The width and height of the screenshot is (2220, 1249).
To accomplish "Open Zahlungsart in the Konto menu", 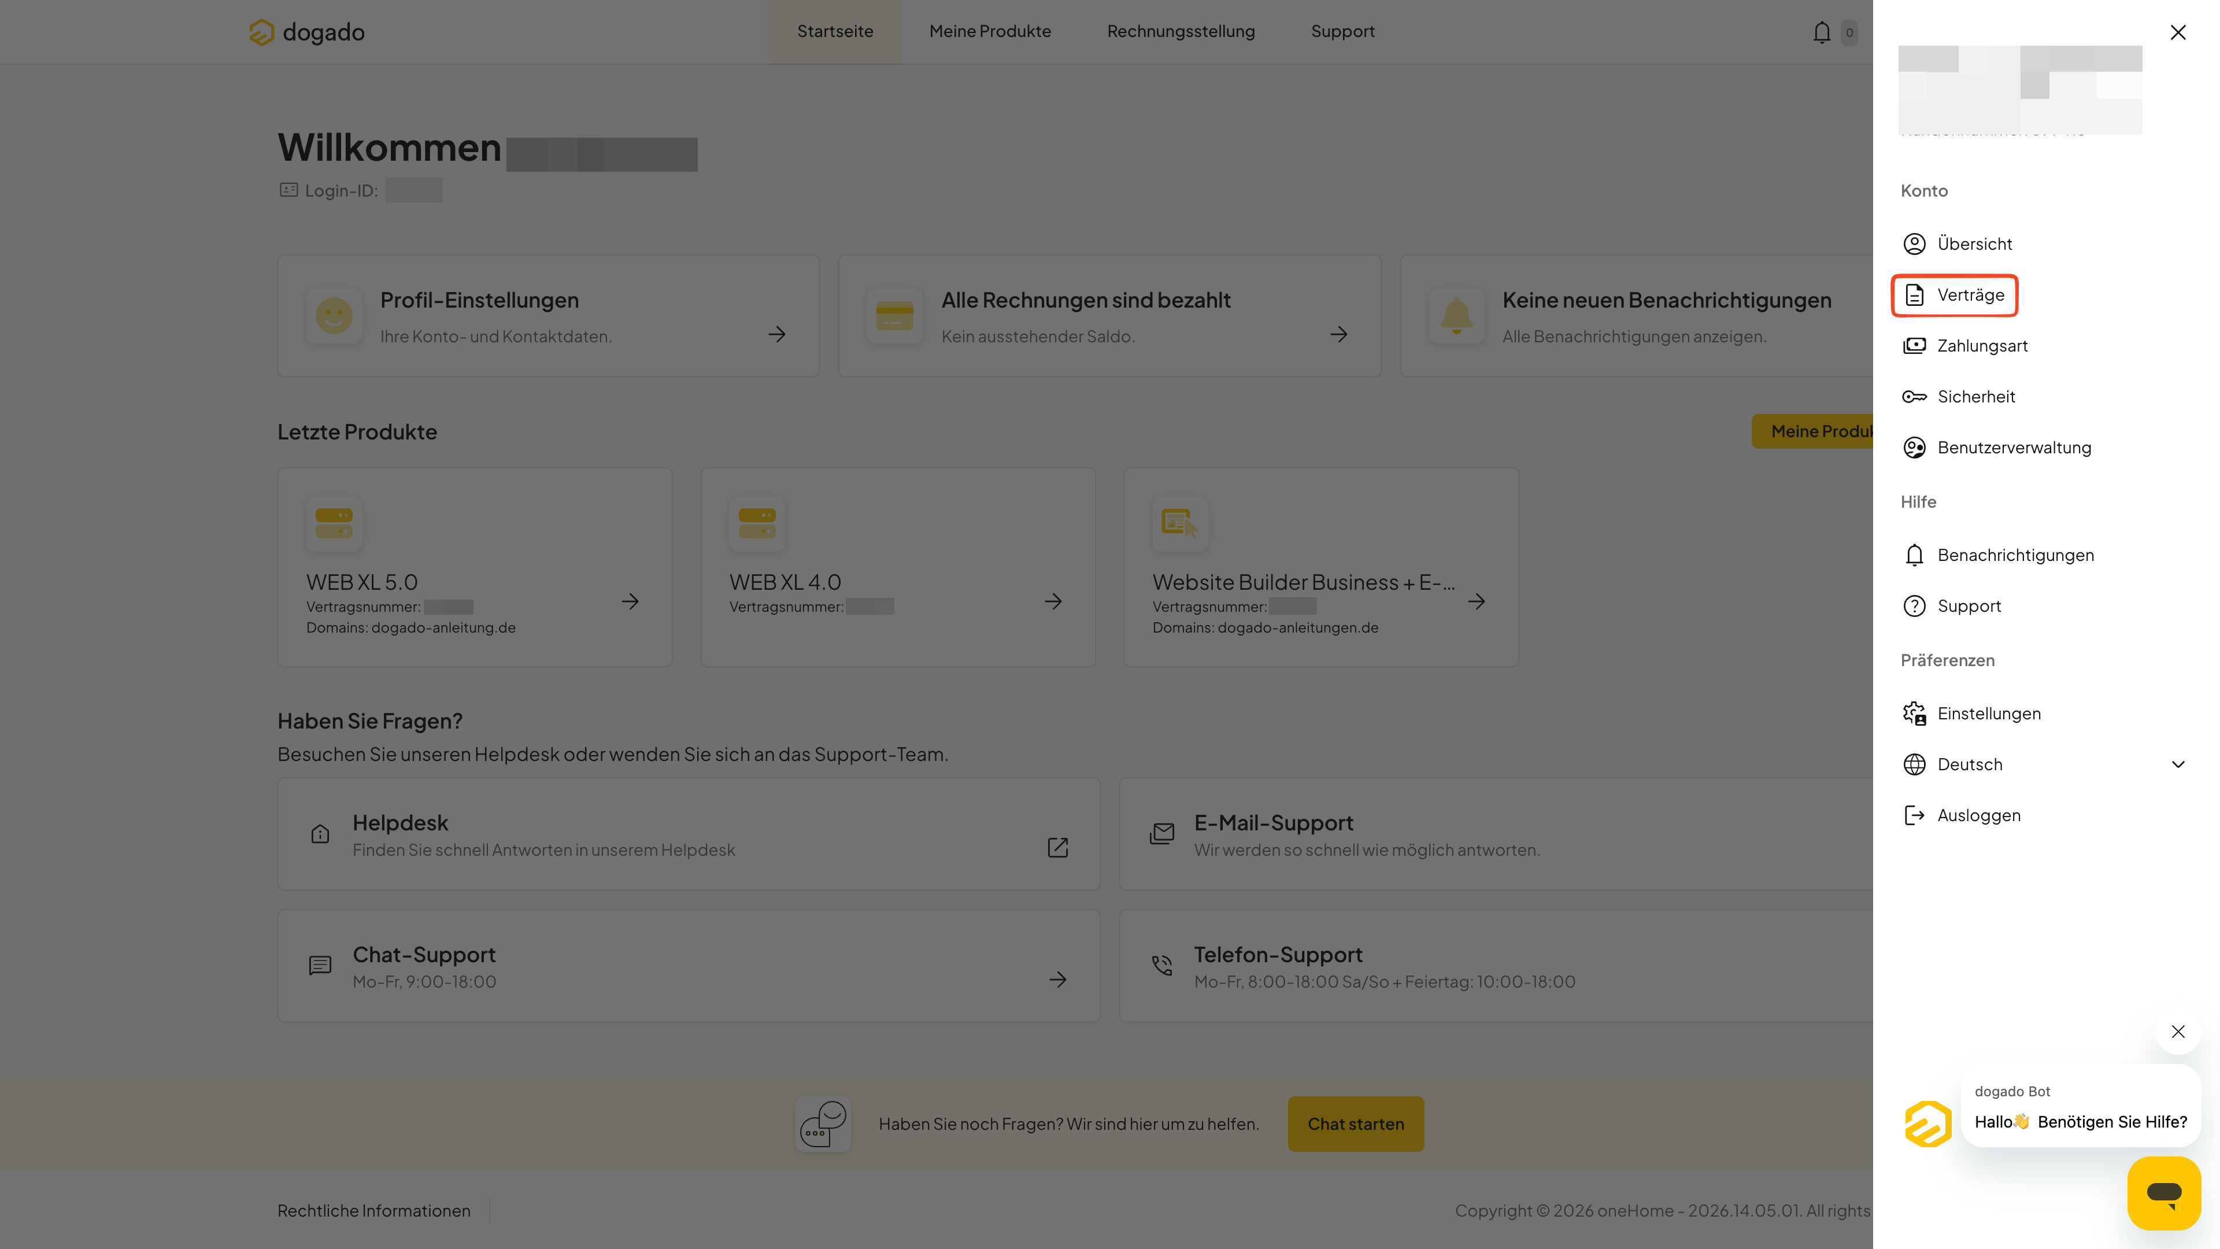I will pos(1982,346).
